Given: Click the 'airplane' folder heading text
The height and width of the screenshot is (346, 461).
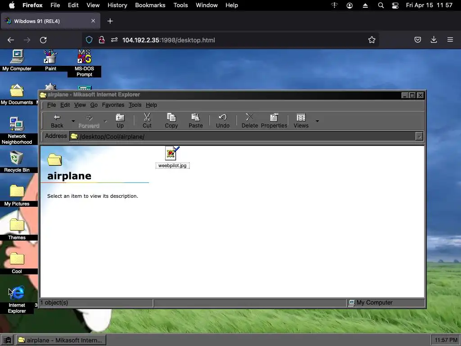Looking at the screenshot, I should (x=69, y=176).
